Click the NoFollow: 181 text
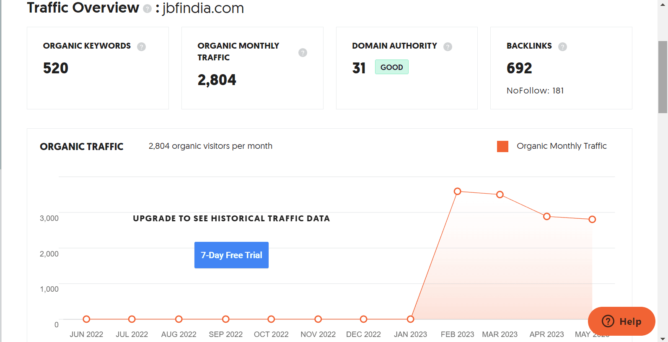668x342 pixels. tap(535, 91)
